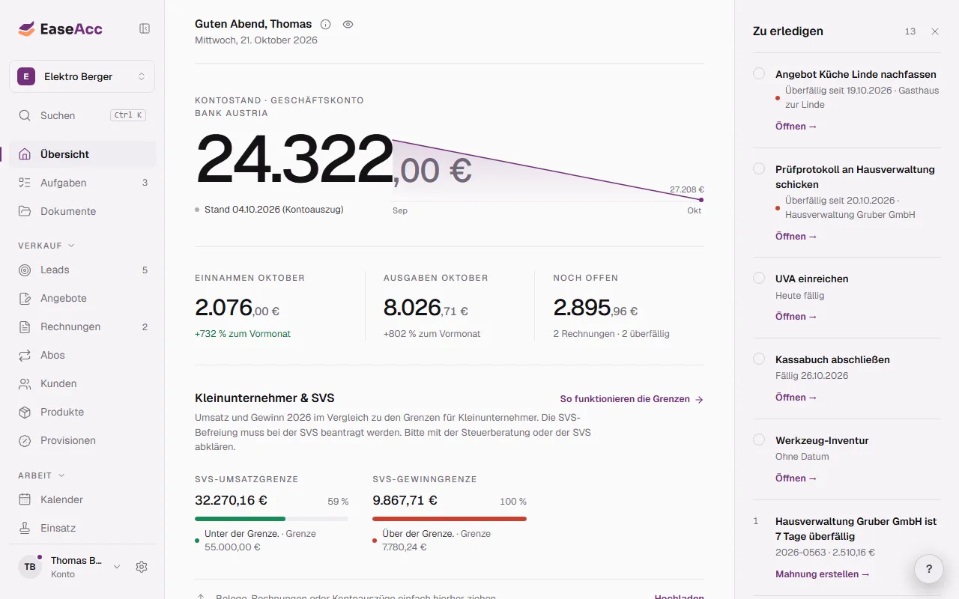Click Öffnen under Werkzeug-Inventur
Screen dimensions: 959x599
[x=796, y=478]
